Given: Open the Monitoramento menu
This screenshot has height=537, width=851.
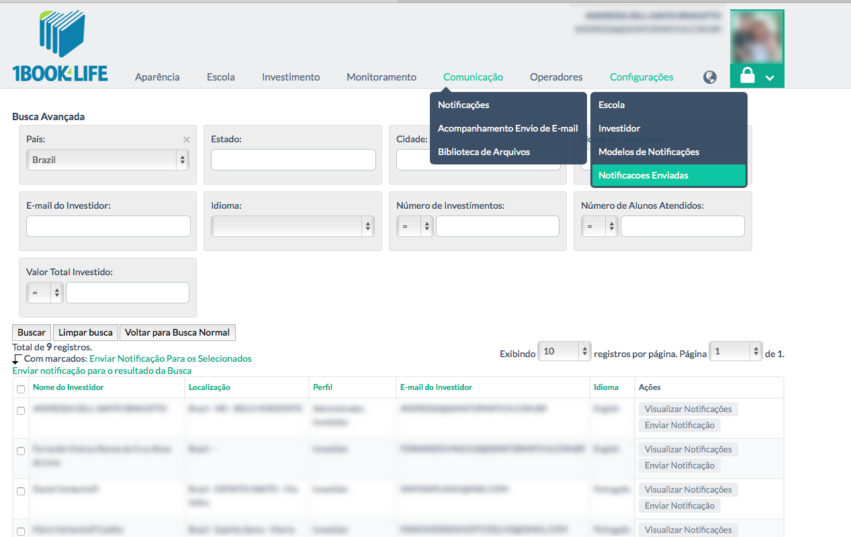Looking at the screenshot, I should tap(382, 77).
